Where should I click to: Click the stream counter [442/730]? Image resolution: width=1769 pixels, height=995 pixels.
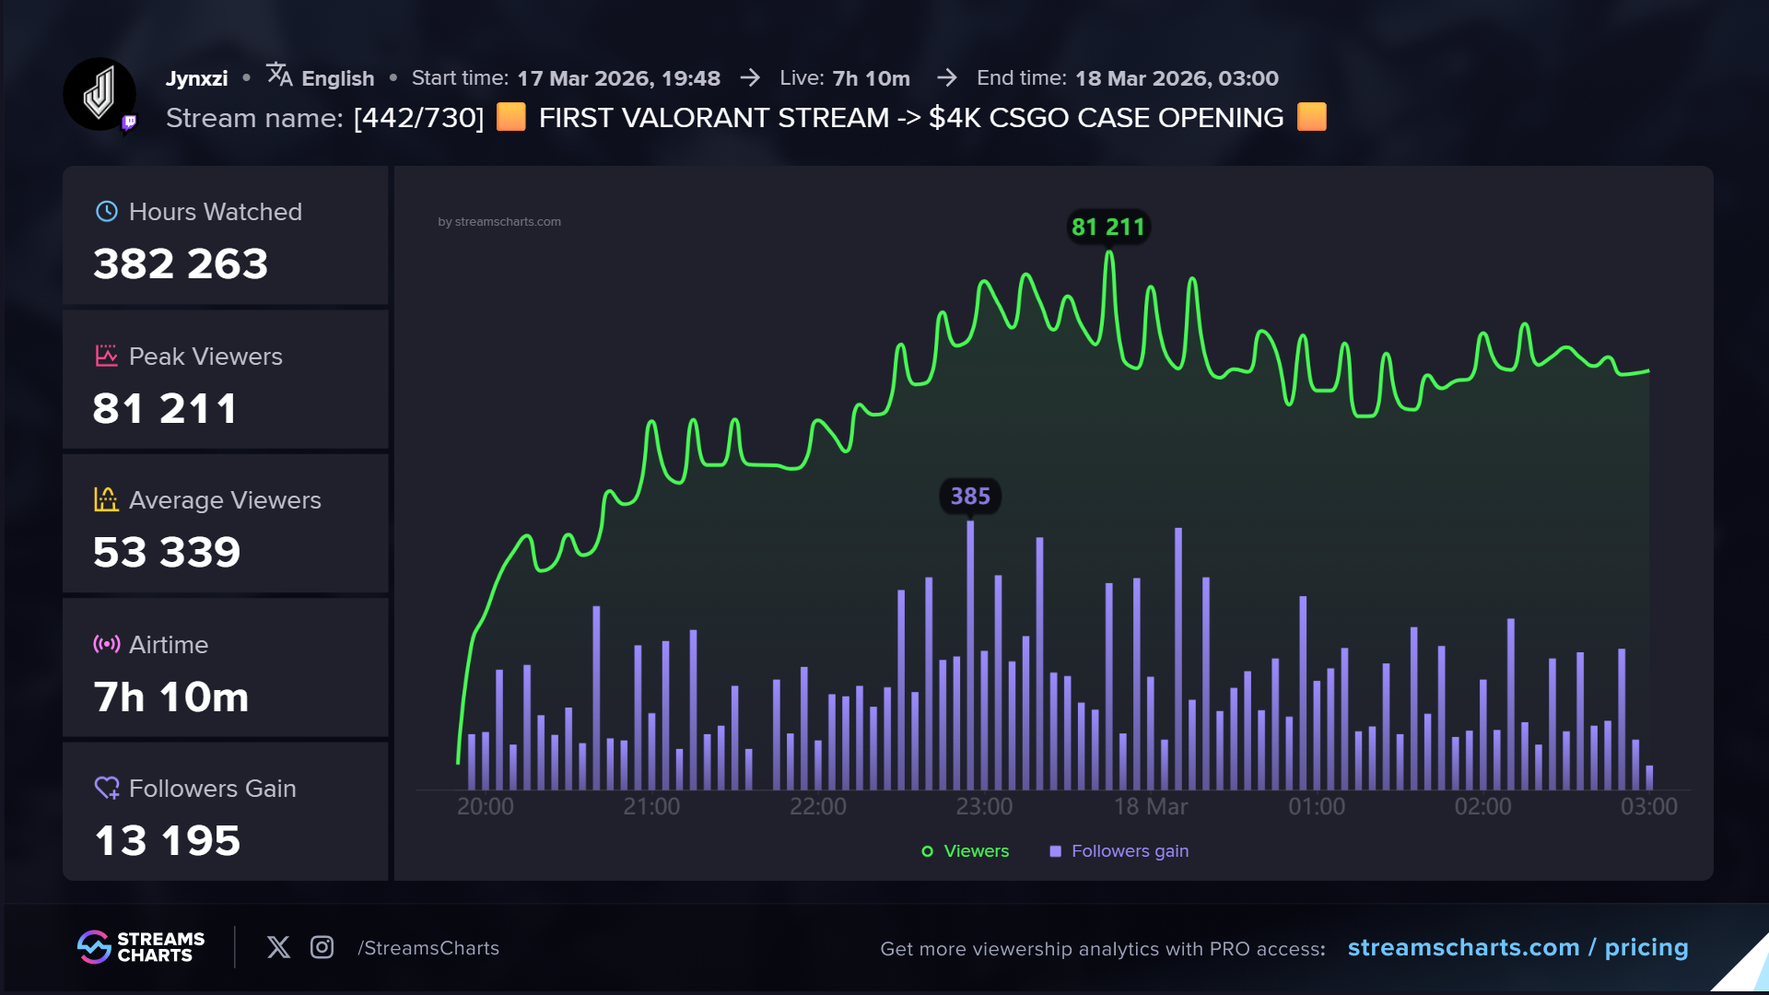point(419,118)
